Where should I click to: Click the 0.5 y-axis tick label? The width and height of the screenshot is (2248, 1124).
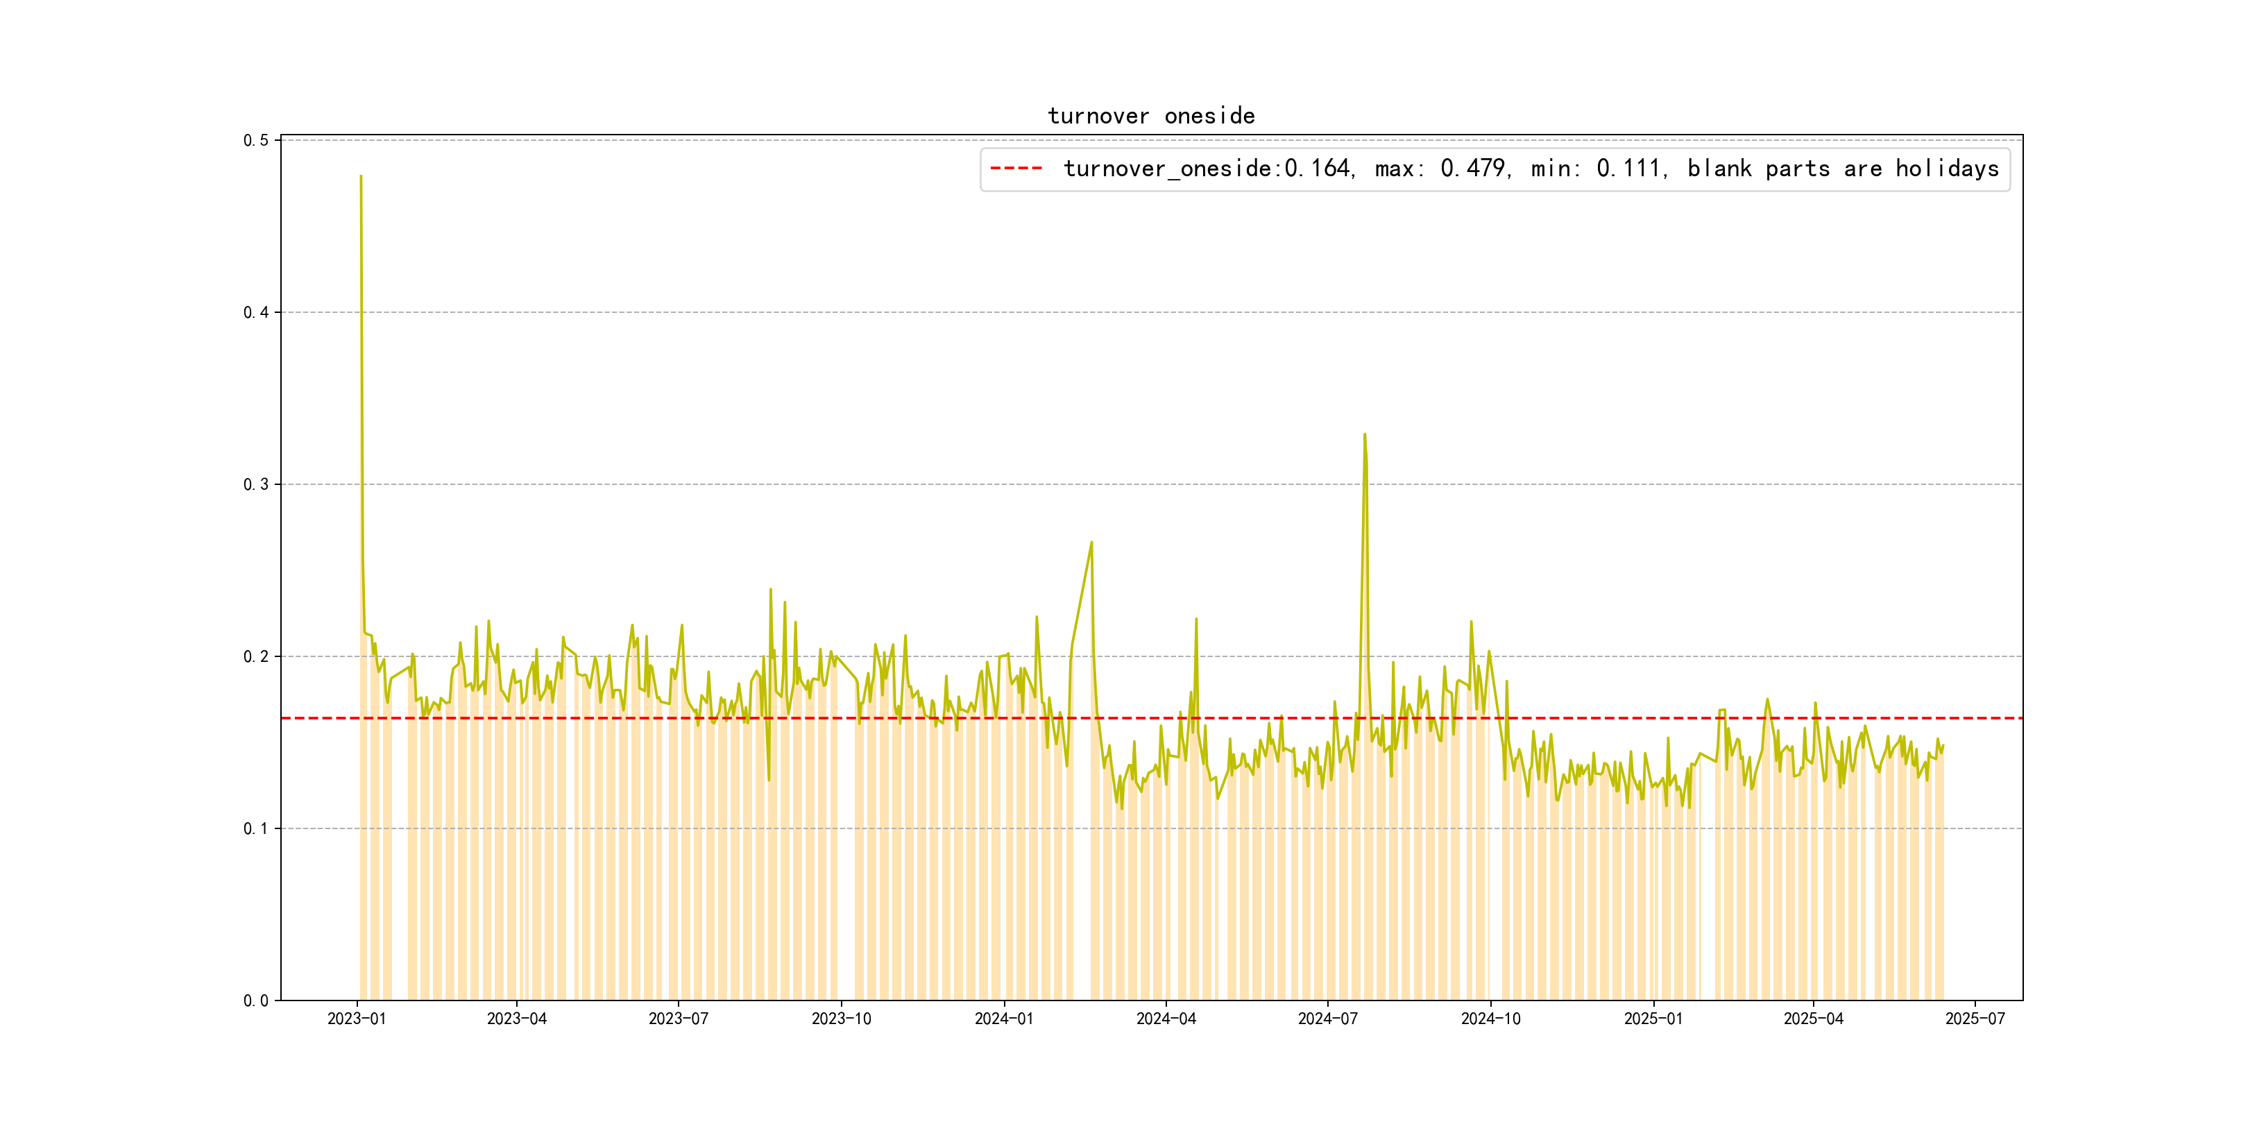coord(256,140)
